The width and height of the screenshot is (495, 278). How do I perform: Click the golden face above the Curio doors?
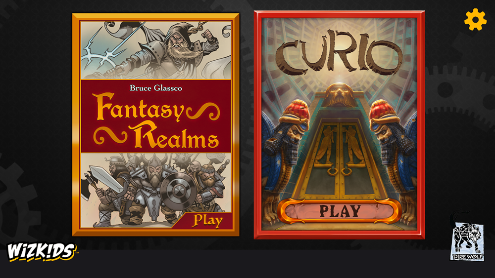tap(340, 94)
